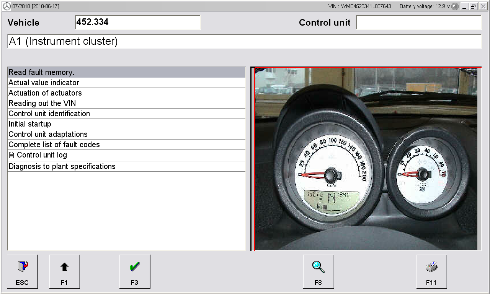The image size is (490, 294).
Task: Click the instrument cluster photo
Action: tap(366, 159)
